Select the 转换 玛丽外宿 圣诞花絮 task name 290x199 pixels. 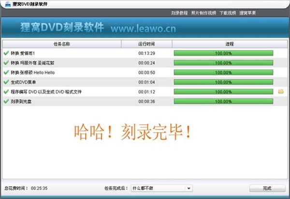click(32, 63)
